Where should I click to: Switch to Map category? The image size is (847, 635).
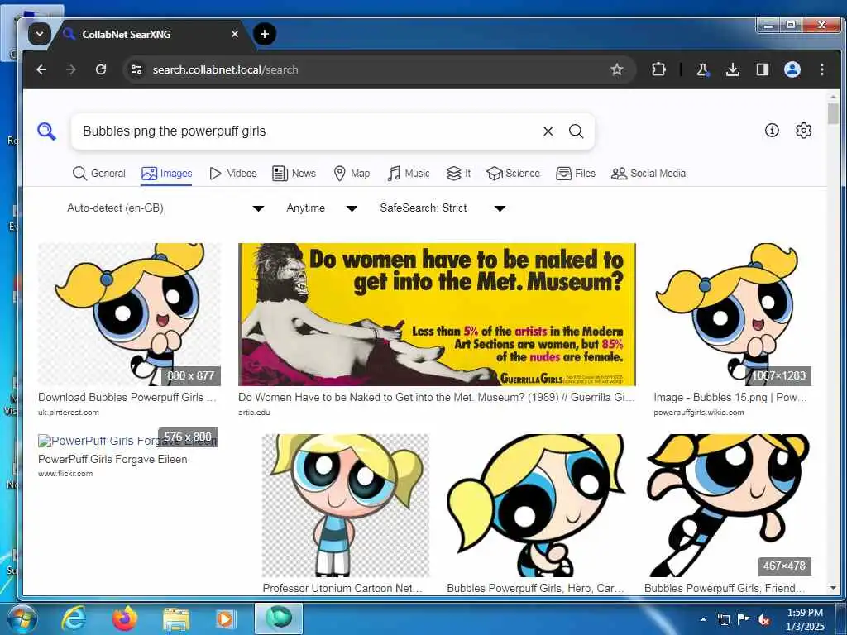[352, 174]
